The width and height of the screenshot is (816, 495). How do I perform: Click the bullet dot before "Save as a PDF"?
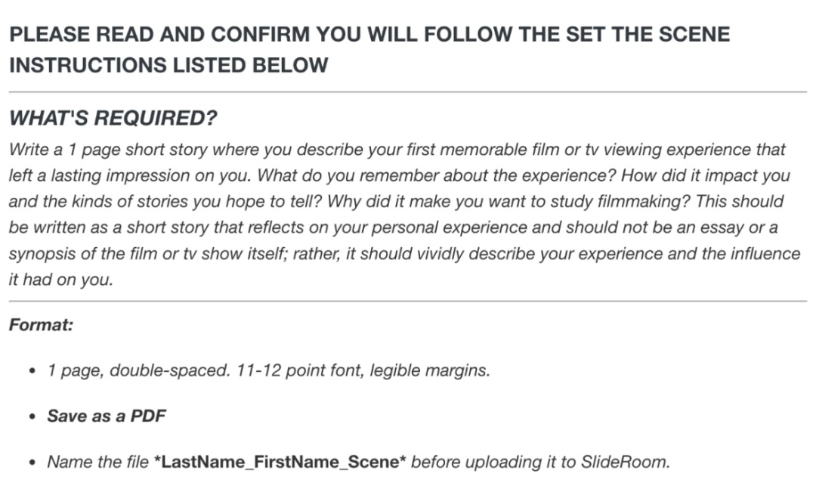click(x=32, y=416)
